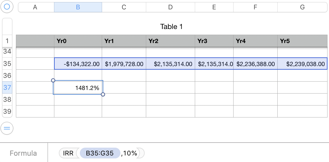Viewport: 329px width, 162px height.
Task: Select row 1 header
Action: click(7, 41)
